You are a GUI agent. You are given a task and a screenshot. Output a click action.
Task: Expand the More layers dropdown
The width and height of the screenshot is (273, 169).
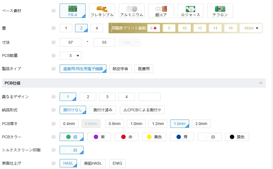coord(251,28)
